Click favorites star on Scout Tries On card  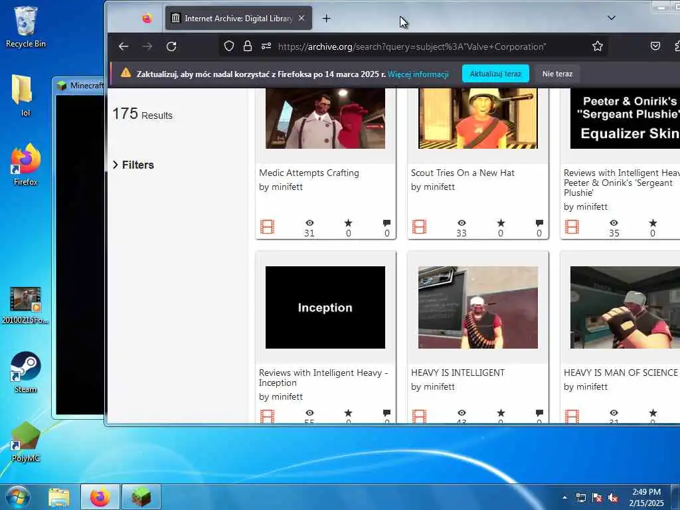coord(501,223)
